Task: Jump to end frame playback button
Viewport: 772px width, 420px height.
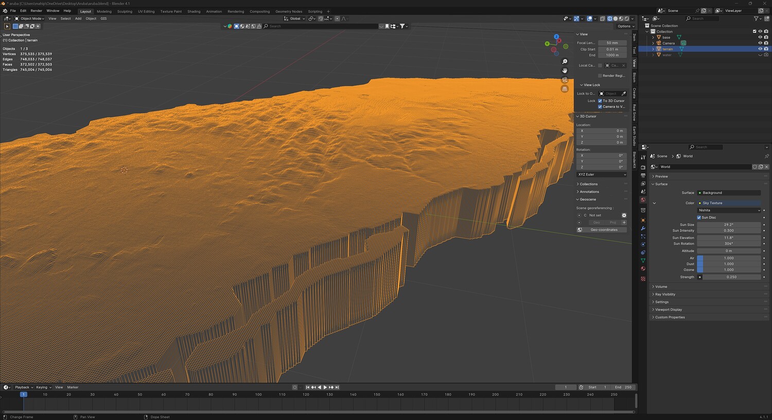Action: pos(337,387)
